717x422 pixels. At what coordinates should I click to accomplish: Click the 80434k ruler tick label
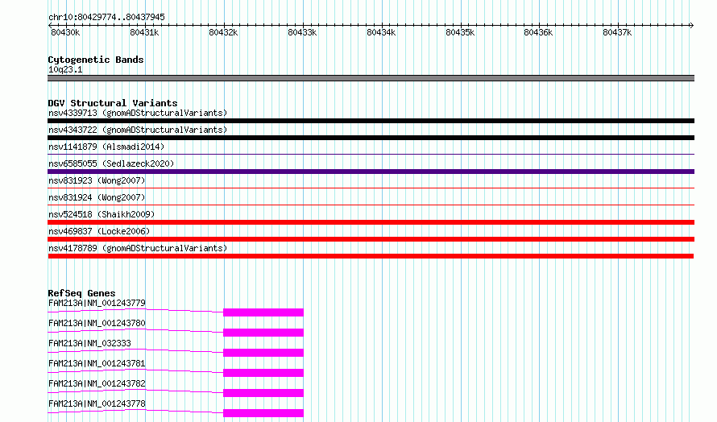point(381,32)
